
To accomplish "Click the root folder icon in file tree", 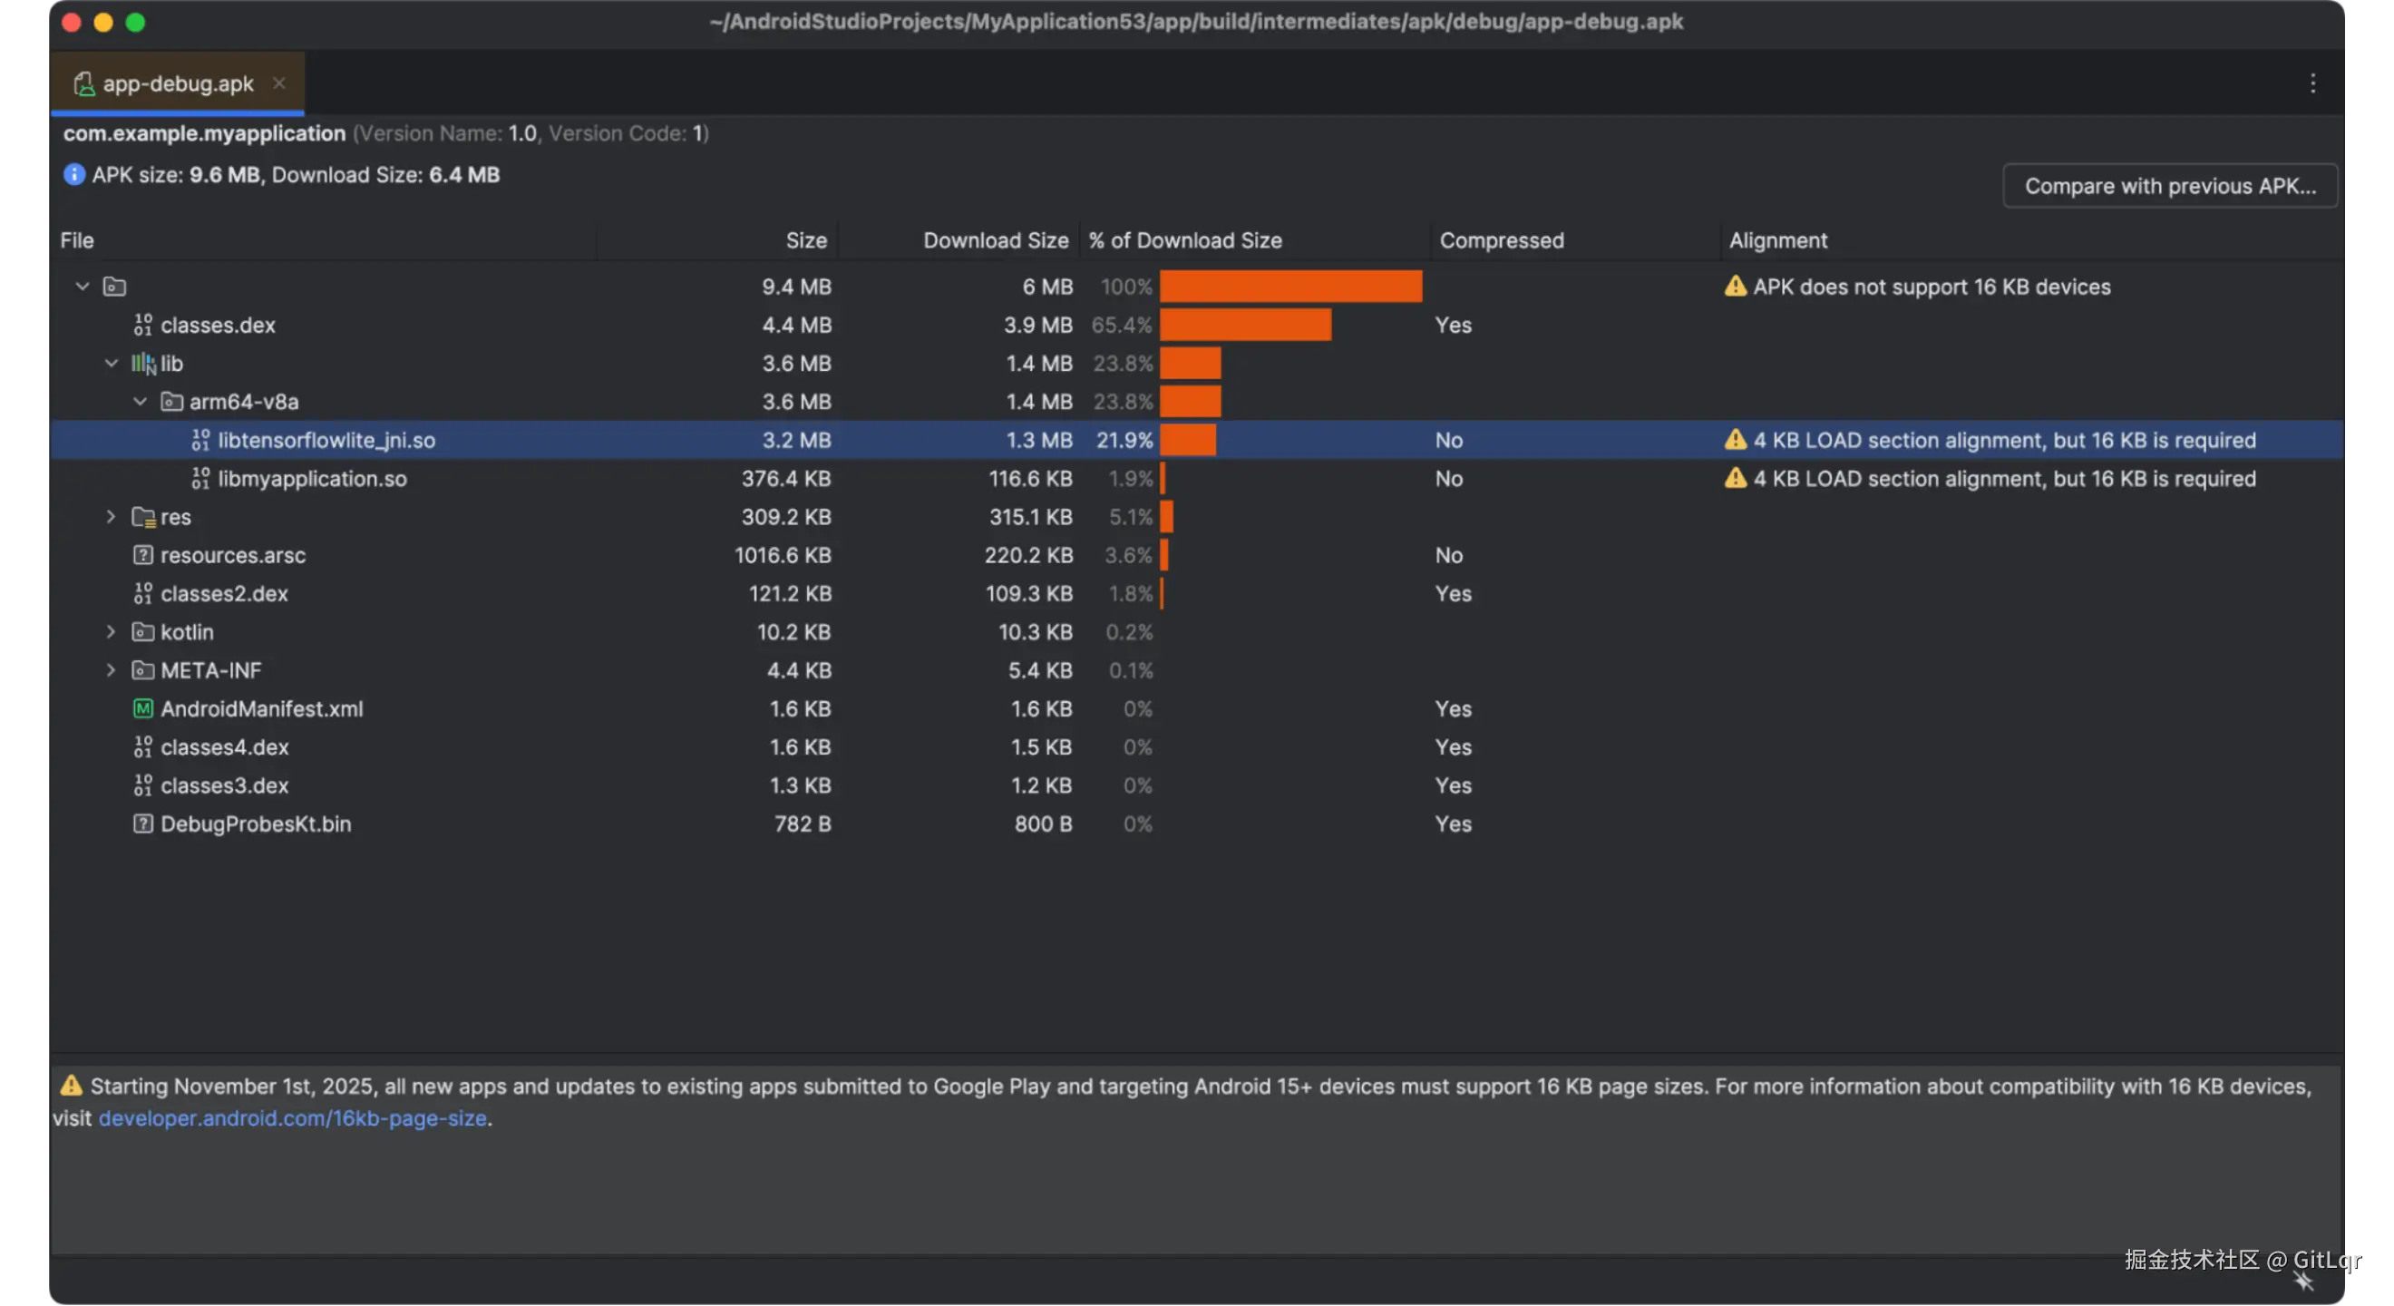I will [x=114, y=287].
